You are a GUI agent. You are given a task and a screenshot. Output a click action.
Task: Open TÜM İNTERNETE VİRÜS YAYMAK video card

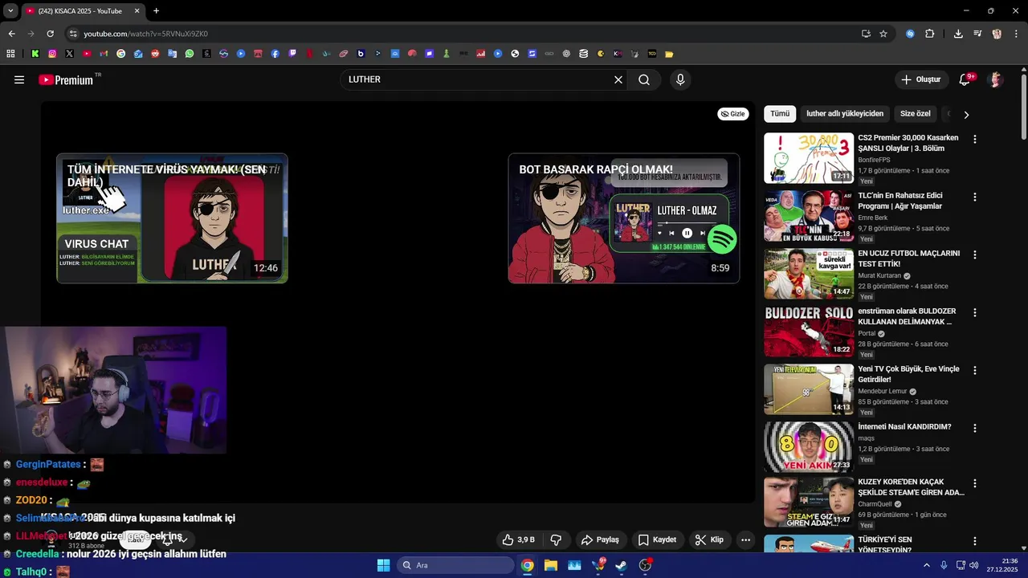(x=172, y=218)
